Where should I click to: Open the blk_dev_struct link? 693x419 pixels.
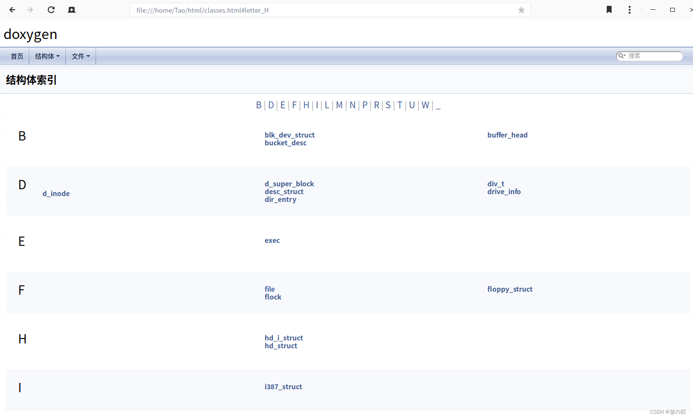point(289,135)
